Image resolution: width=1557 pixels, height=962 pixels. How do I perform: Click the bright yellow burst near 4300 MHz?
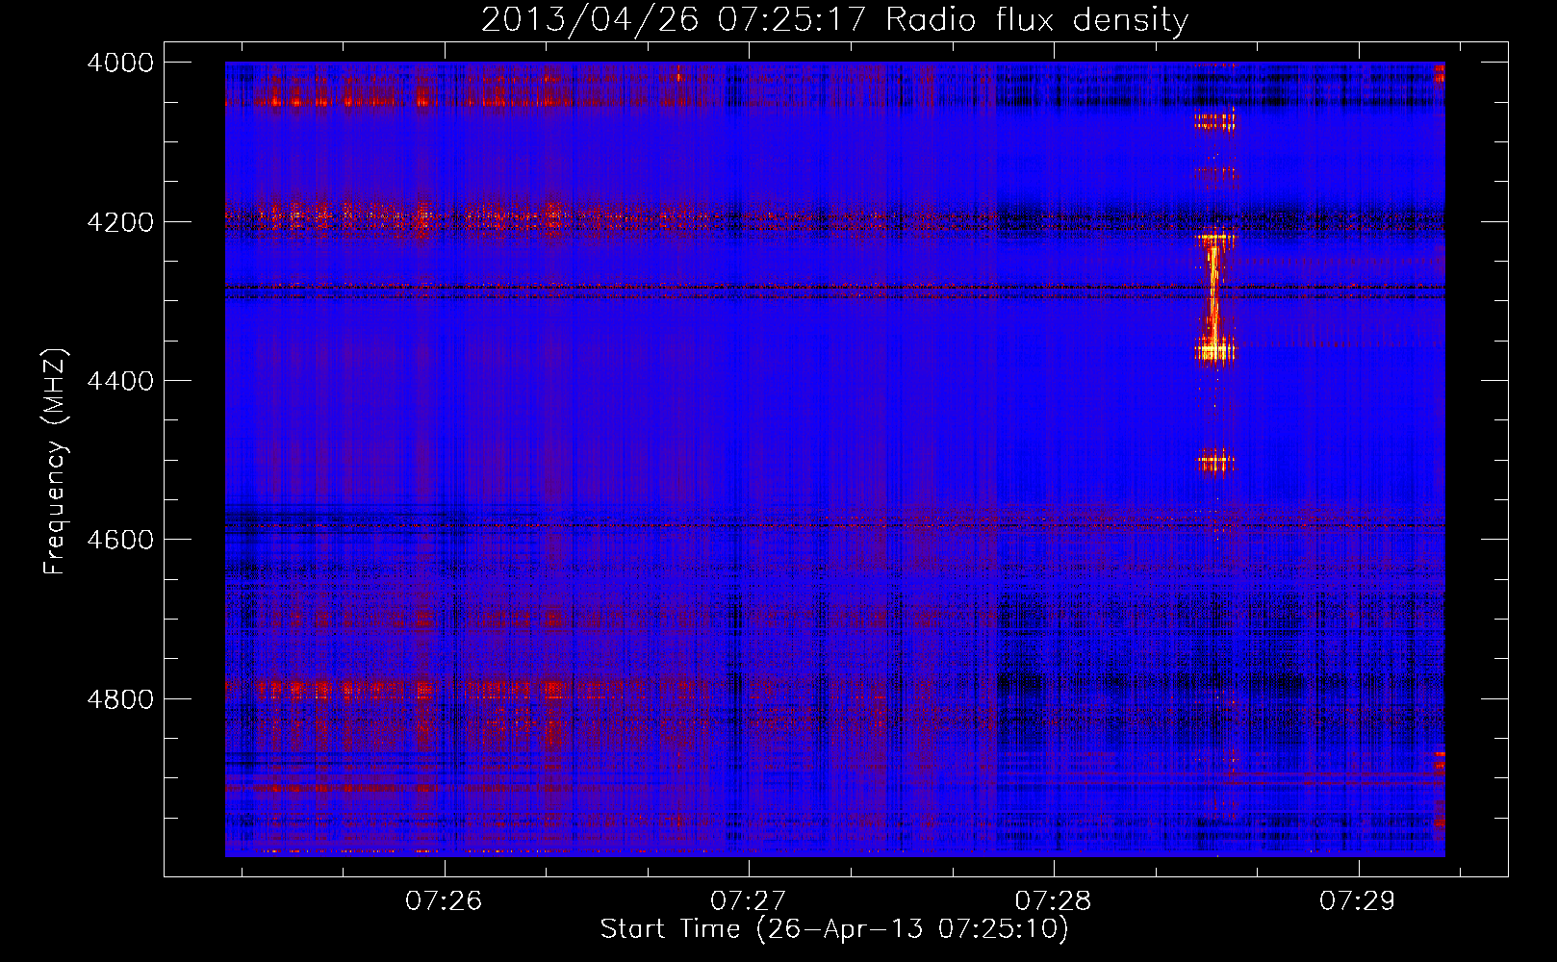1214,298
